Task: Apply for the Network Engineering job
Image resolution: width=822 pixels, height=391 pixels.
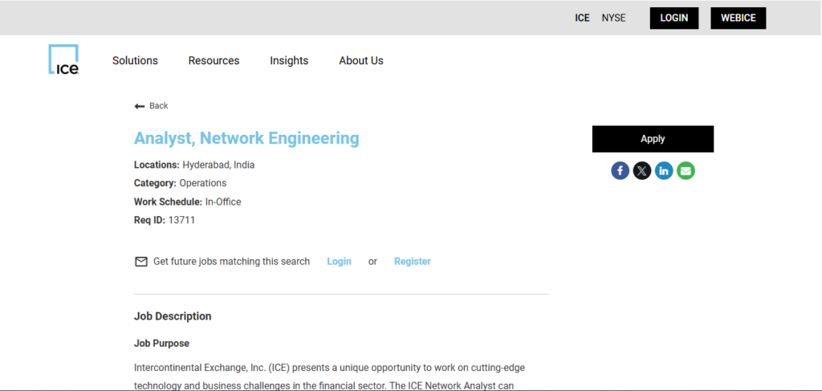Action: 653,139
